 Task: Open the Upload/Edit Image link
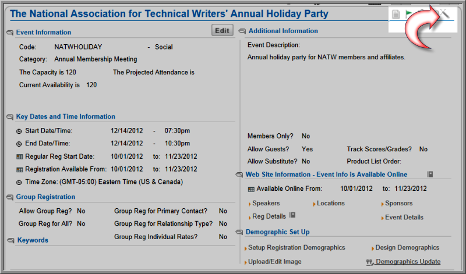coord(274,262)
